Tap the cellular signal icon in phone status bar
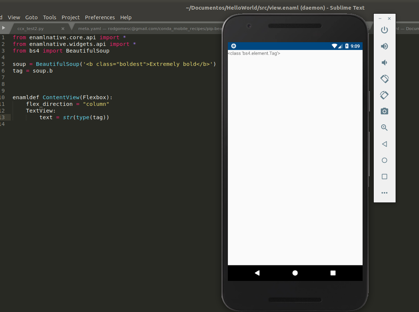Viewport: 419px width, 312px height. click(x=340, y=46)
